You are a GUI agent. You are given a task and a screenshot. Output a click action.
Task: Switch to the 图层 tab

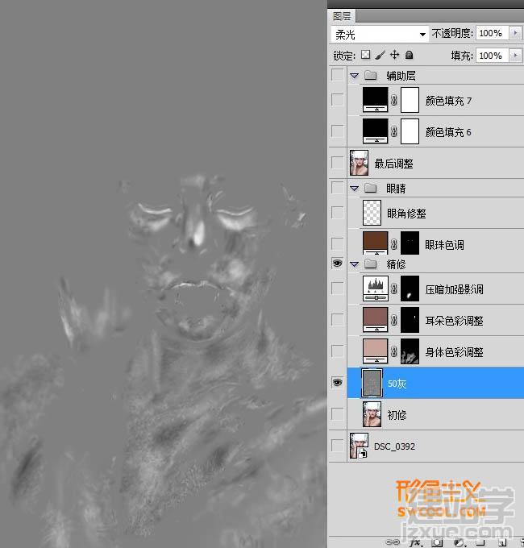(342, 16)
